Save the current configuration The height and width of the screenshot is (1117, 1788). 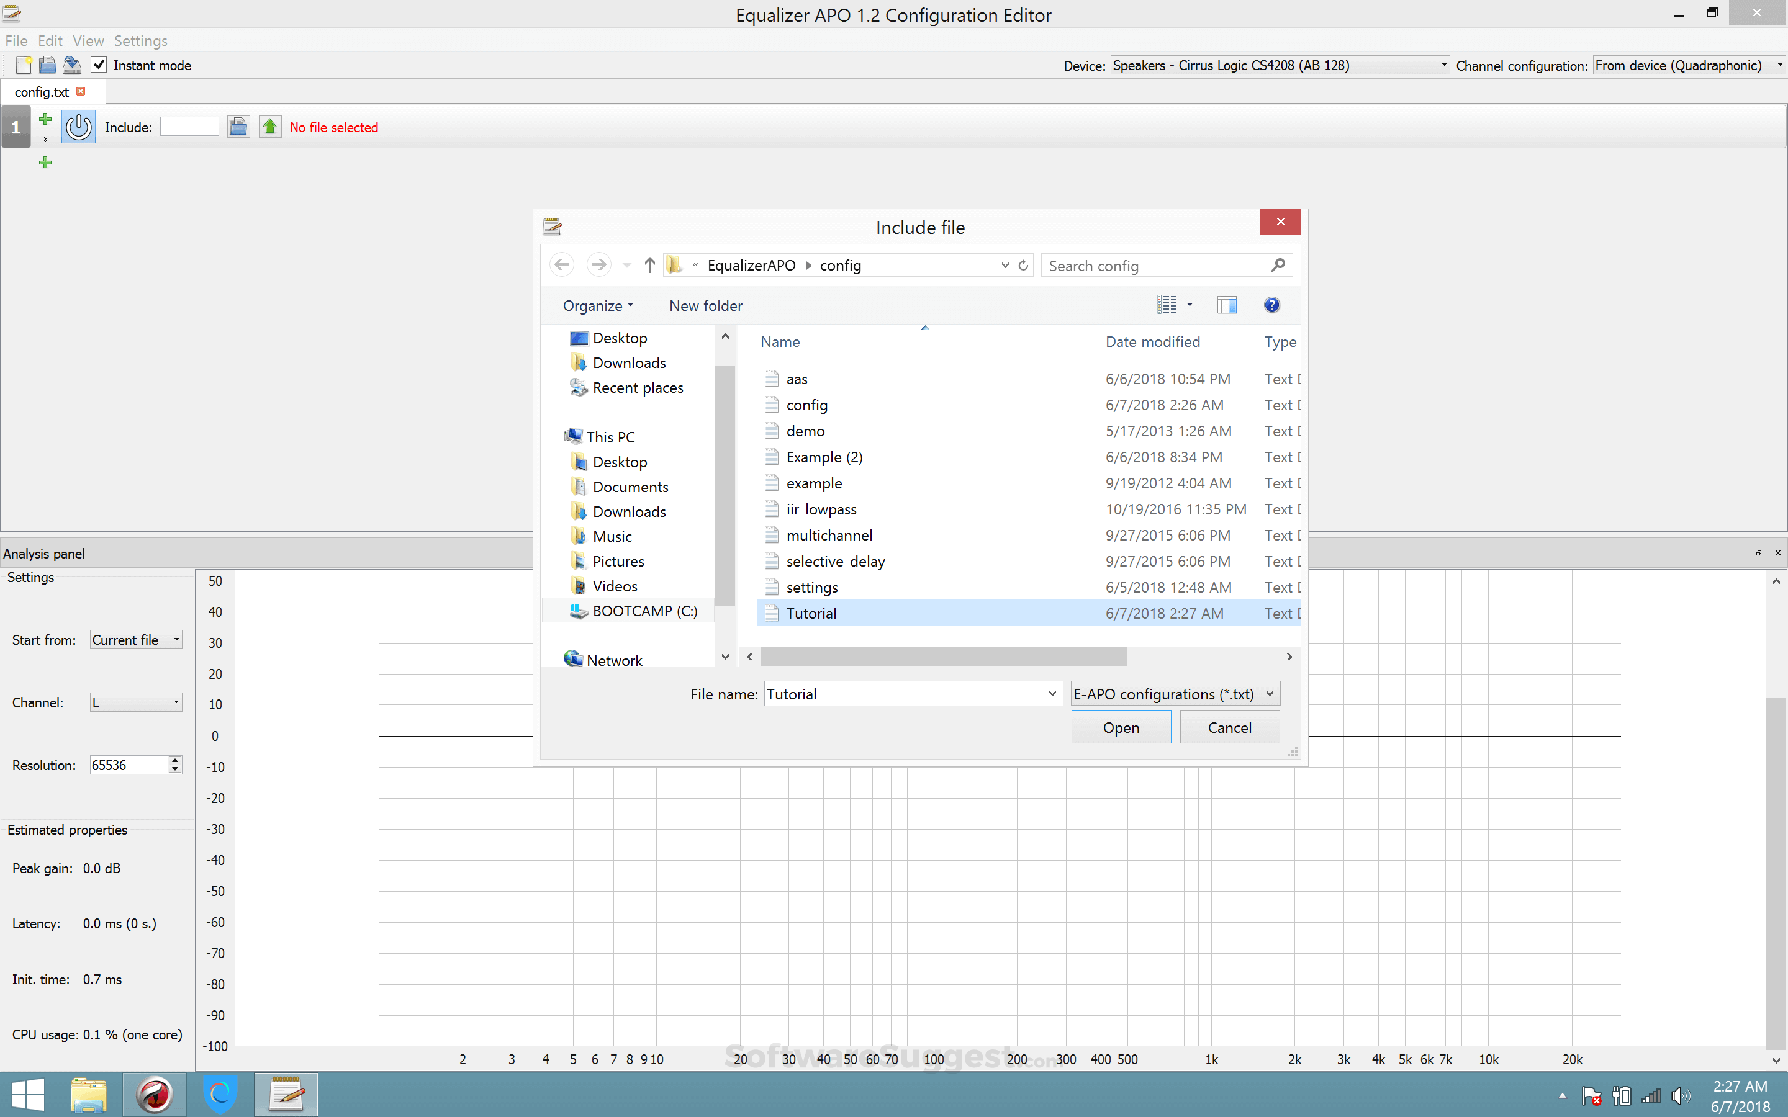tap(71, 65)
